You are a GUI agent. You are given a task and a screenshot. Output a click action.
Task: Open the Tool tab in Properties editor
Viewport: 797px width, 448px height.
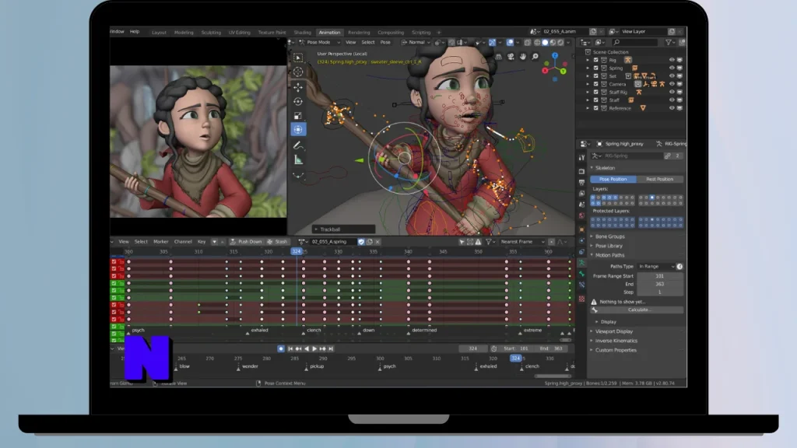click(582, 158)
